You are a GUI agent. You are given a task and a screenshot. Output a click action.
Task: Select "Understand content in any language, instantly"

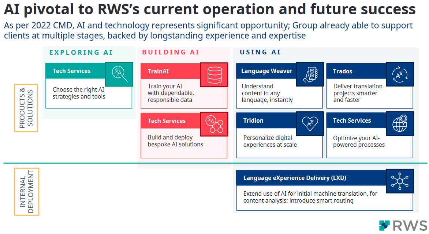[x=267, y=93]
